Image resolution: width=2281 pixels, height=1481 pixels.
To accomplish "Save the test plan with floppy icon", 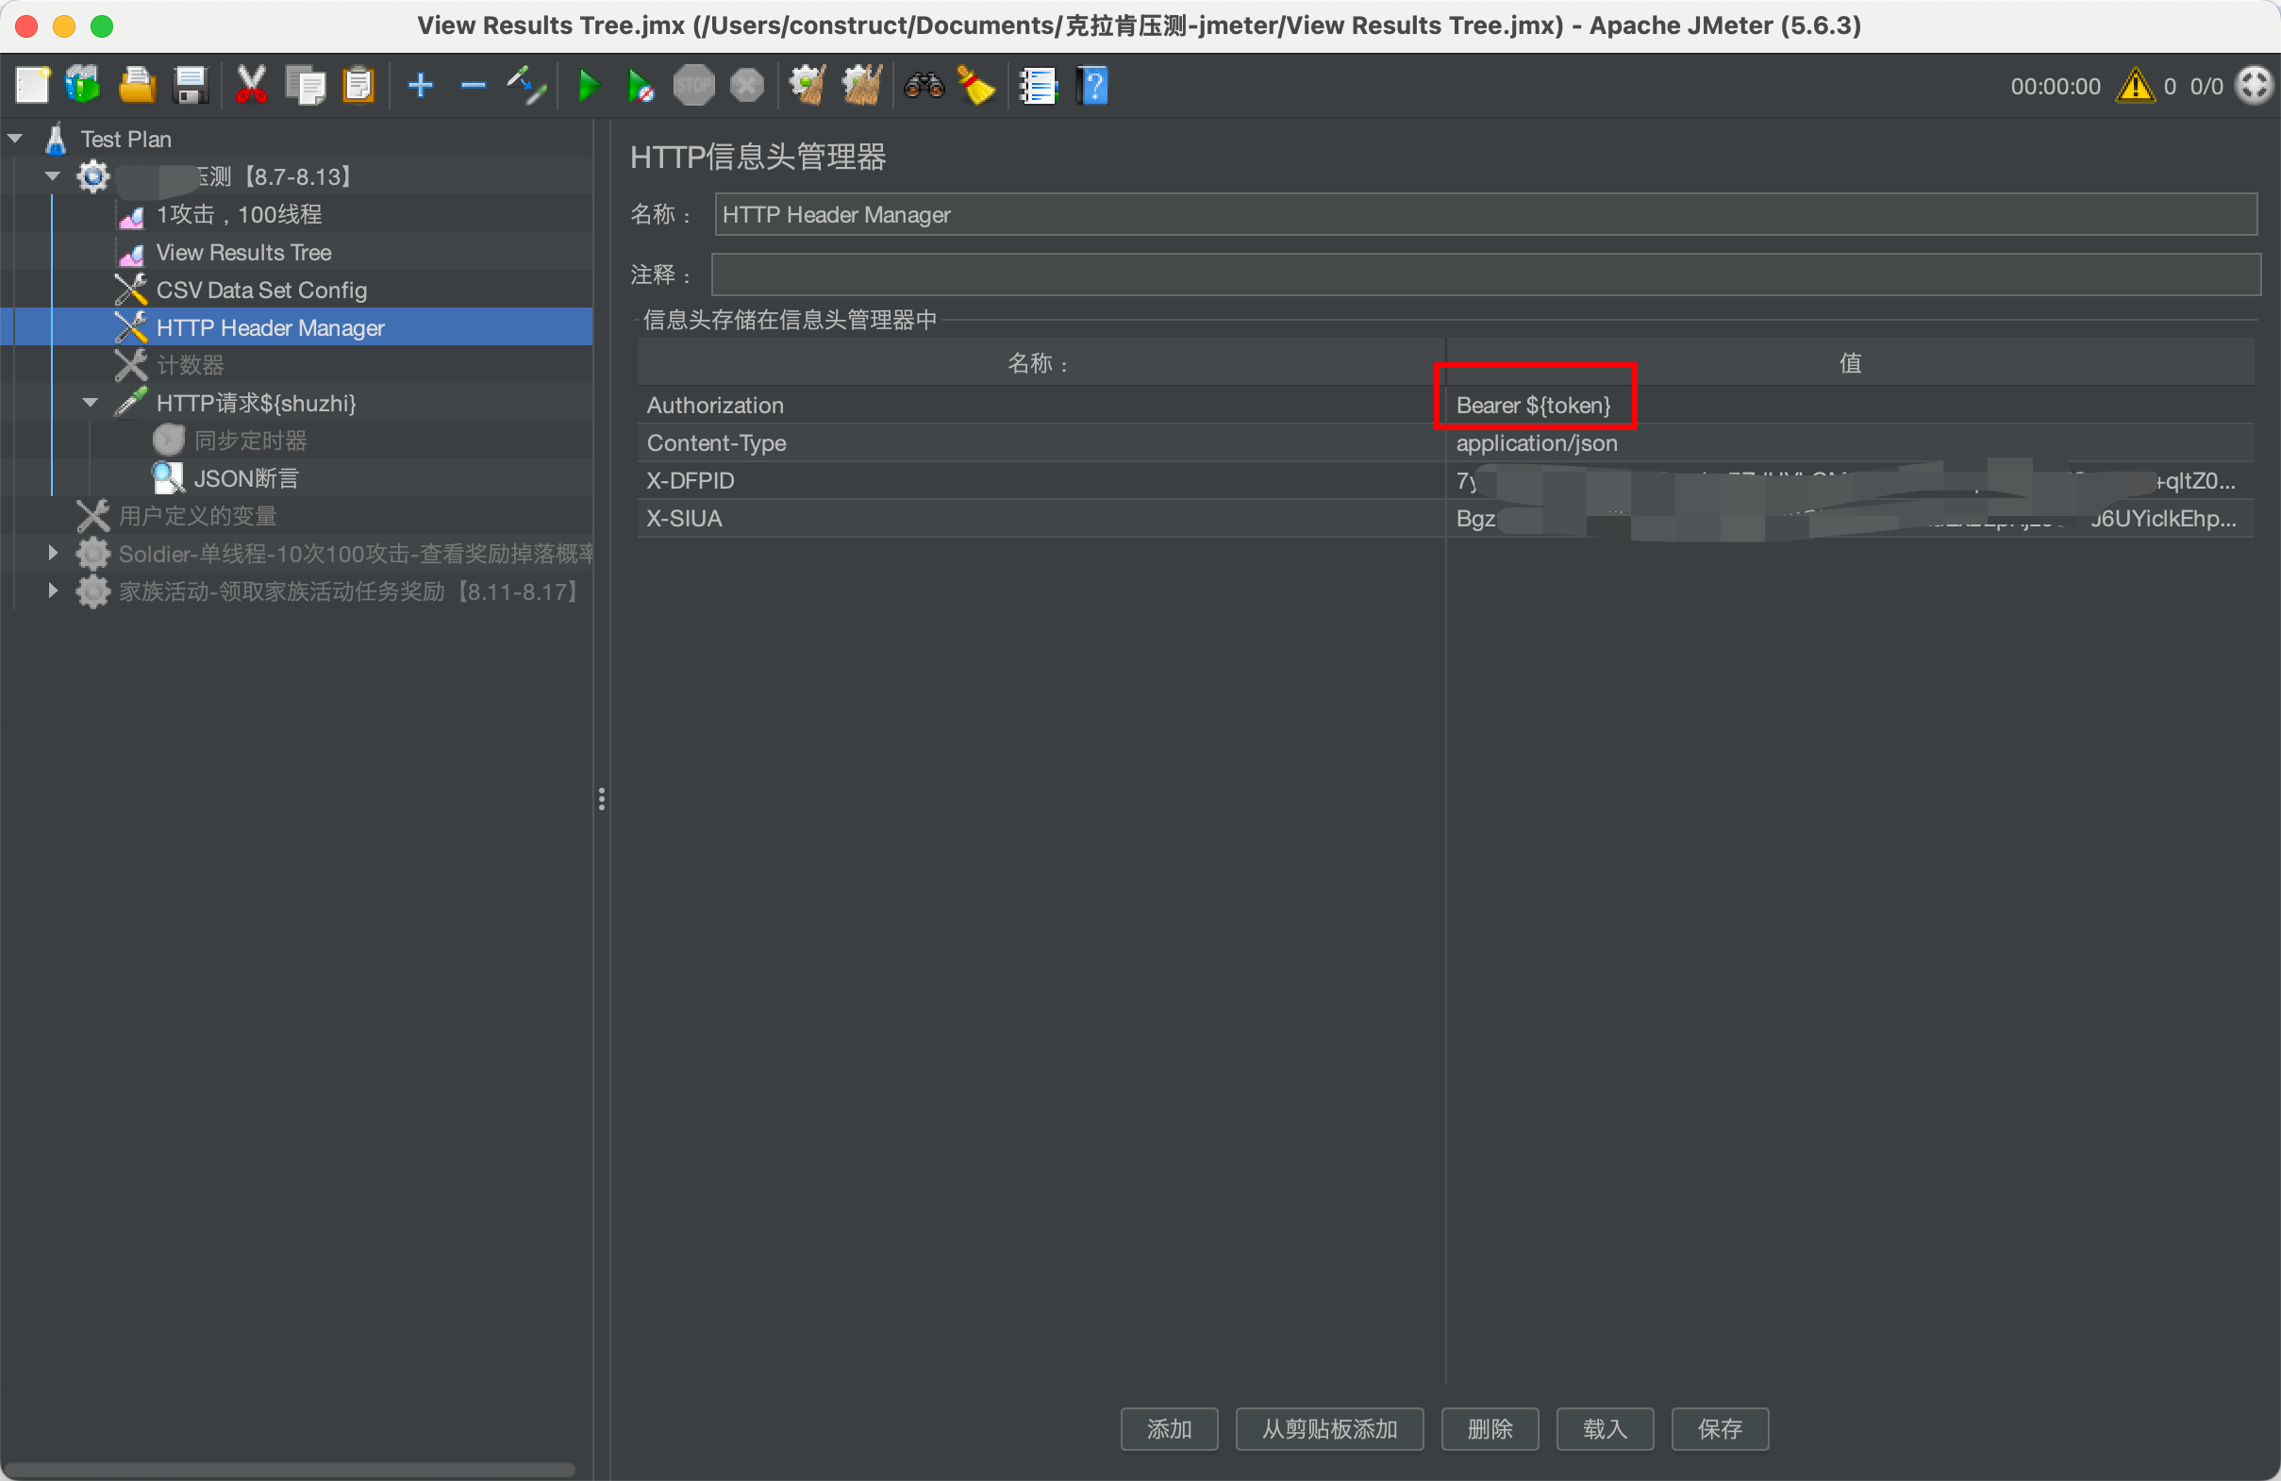I will (190, 85).
